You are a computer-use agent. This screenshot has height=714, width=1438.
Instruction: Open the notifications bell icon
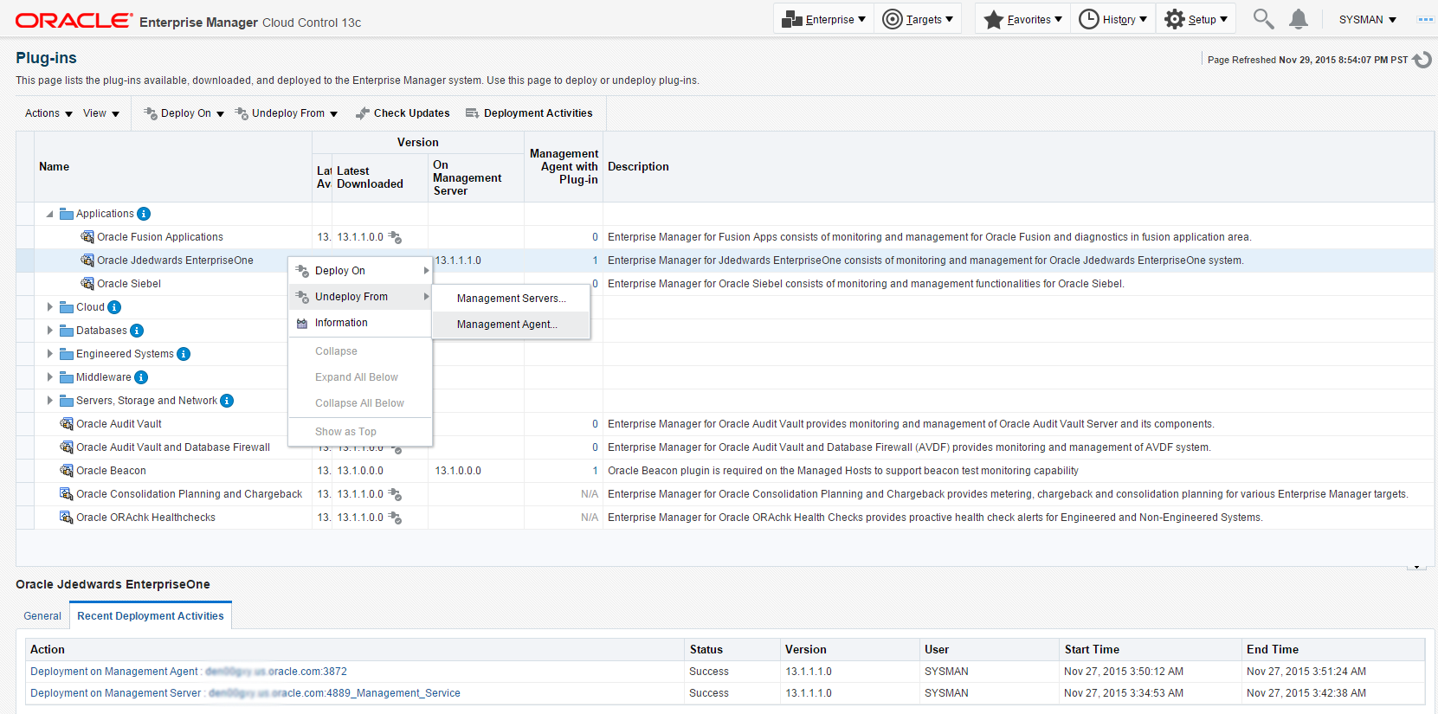click(1298, 19)
